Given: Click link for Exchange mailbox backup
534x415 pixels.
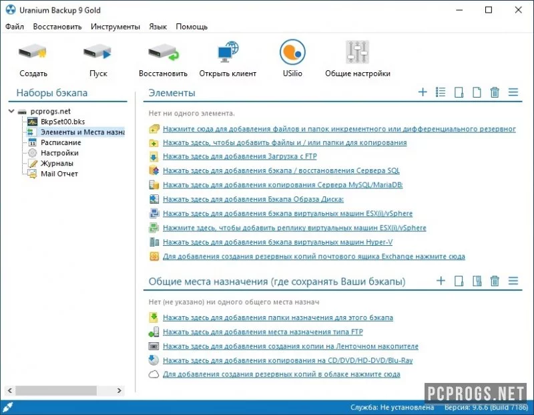Looking at the screenshot, I should (314, 257).
